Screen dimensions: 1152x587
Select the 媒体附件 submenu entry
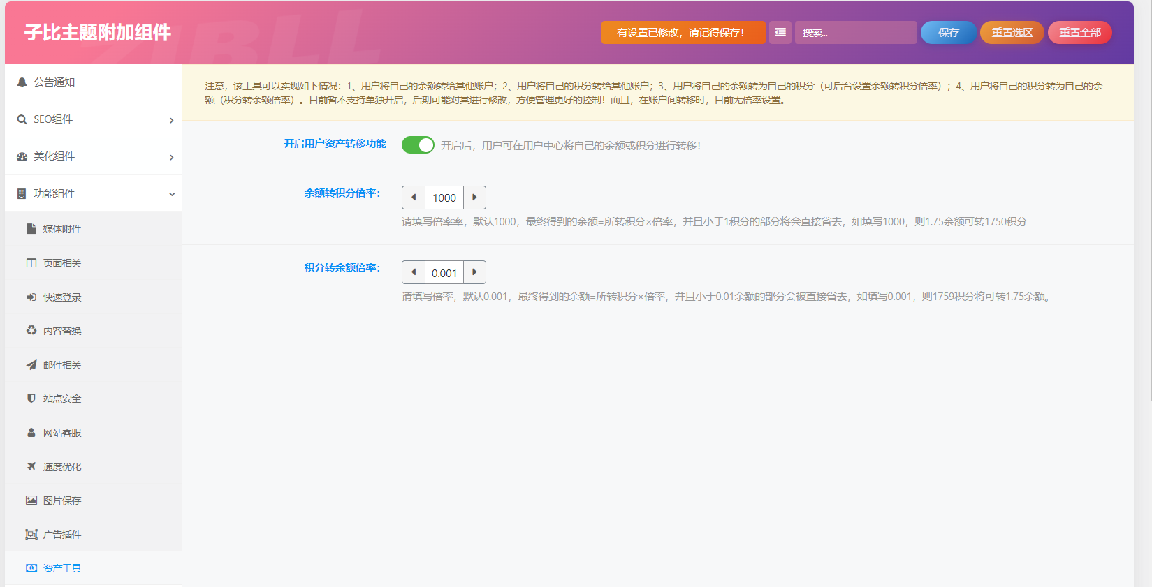[94, 229]
